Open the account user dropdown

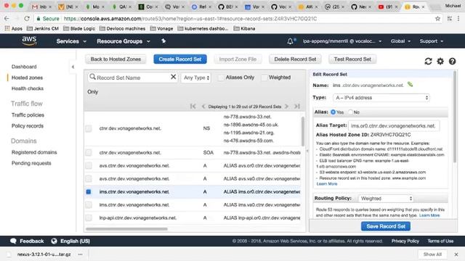pos(342,41)
